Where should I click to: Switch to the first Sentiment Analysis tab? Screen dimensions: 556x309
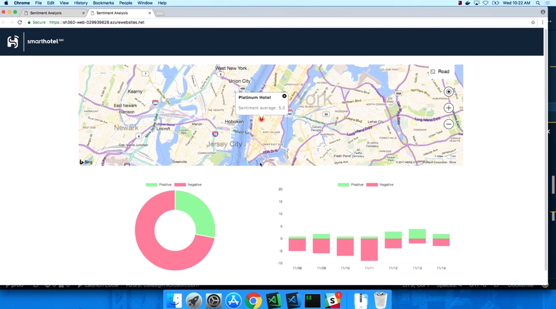click(53, 12)
